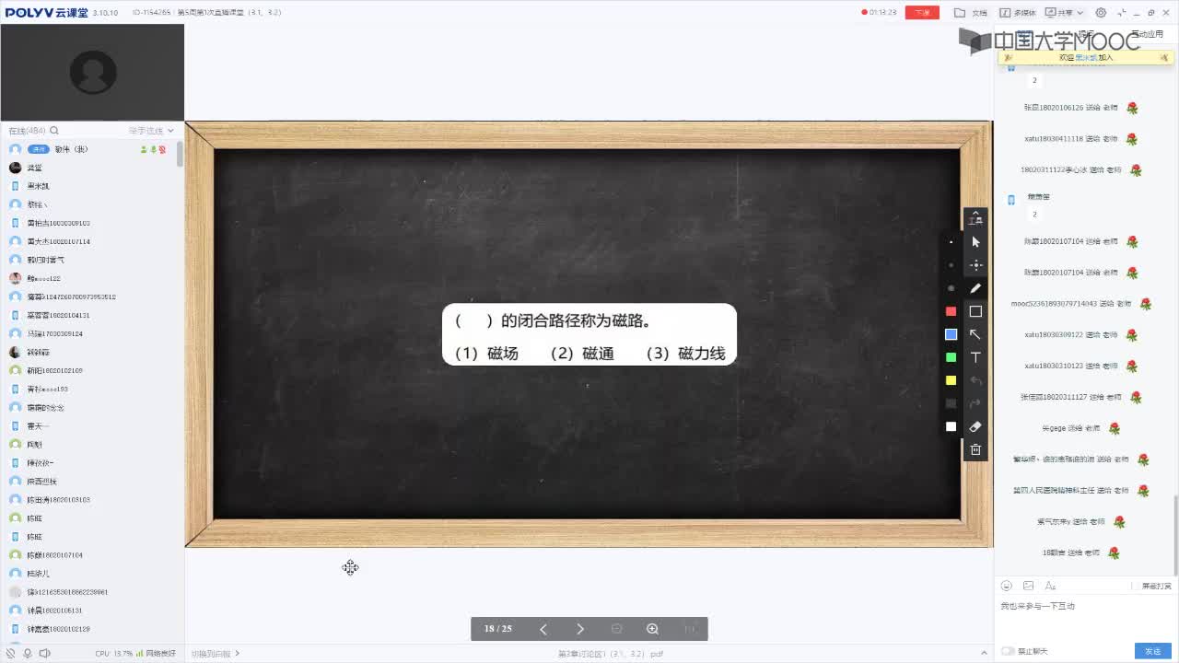The height and width of the screenshot is (663, 1179).
Task: Click the blue send message button
Action: (1153, 651)
